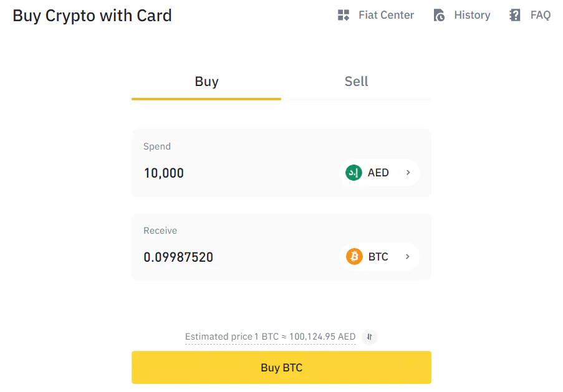Image resolution: width=563 pixels, height=392 pixels.
Task: Toggle the swap price direction icon
Action: click(370, 337)
